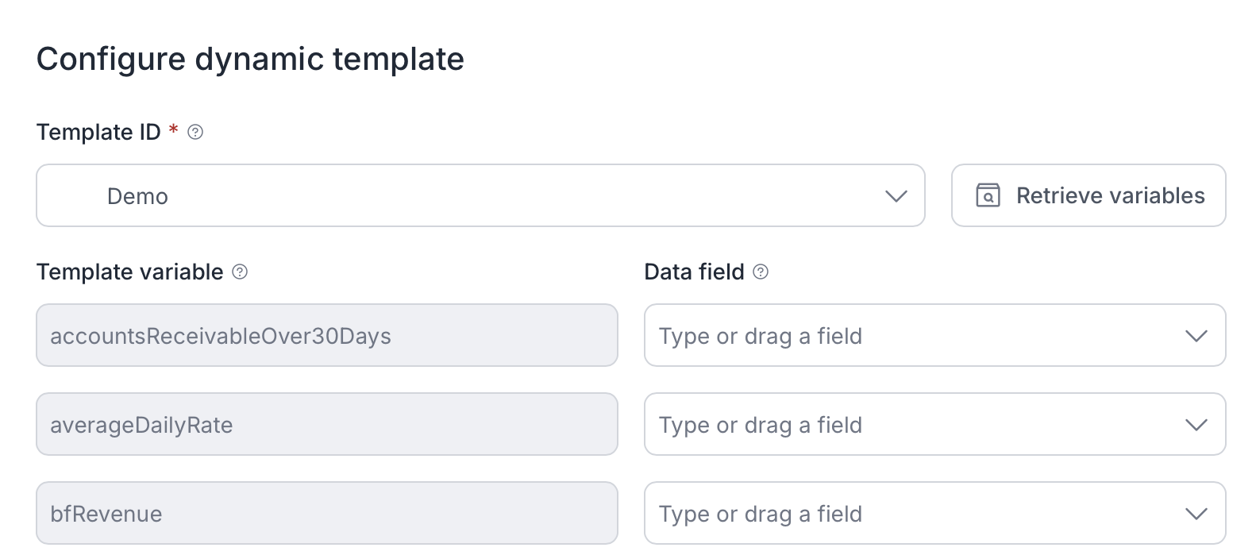This screenshot has width=1256, height=559.
Task: Click the Template ID label
Action: pos(98,132)
